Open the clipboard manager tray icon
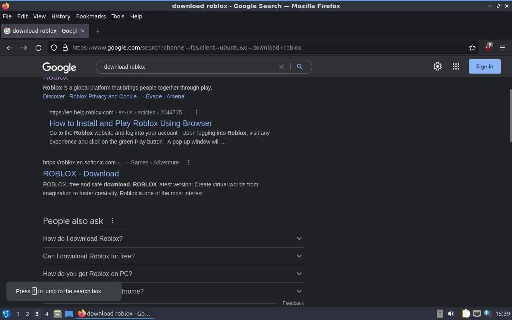 (466, 314)
